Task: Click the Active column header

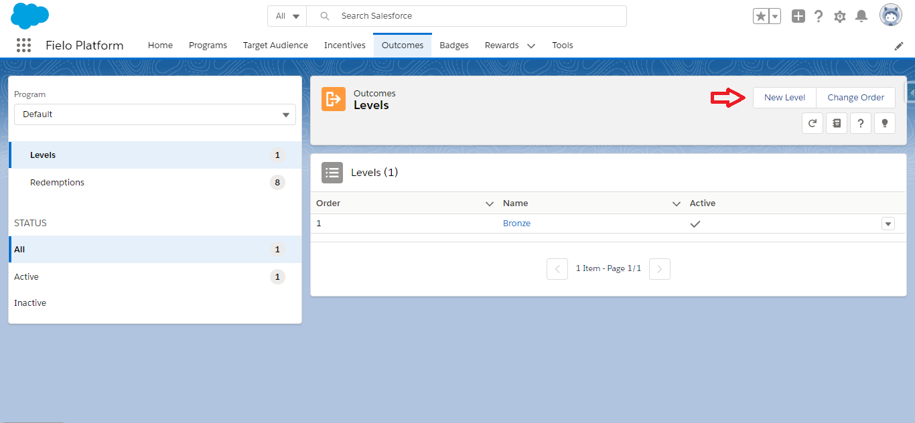Action: 703,203
